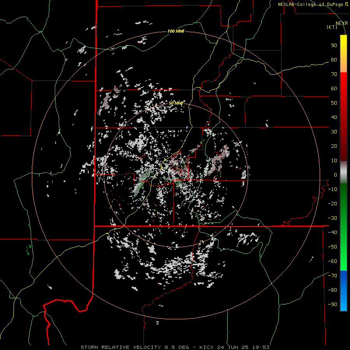350x350 pixels.
Task: Click the 10 value on velocity scale
Action: click(334, 161)
